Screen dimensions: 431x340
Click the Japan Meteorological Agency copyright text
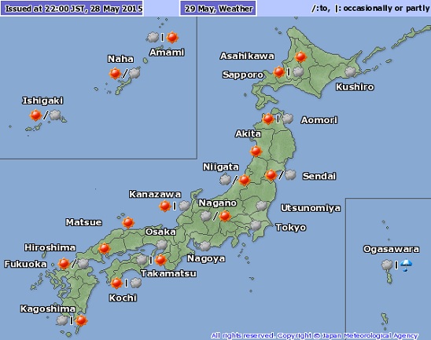click(x=315, y=335)
